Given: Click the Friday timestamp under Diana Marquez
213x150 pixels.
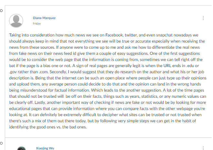Looking at the screenshot, I should point(37,24).
